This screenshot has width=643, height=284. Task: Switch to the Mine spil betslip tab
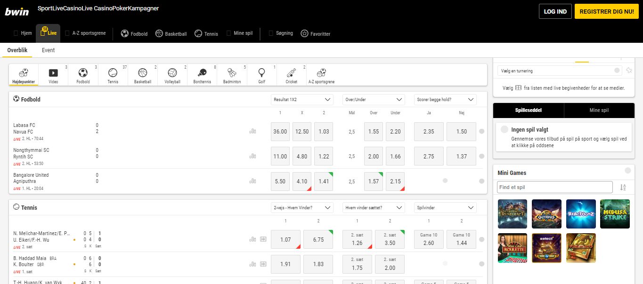pyautogui.click(x=599, y=110)
